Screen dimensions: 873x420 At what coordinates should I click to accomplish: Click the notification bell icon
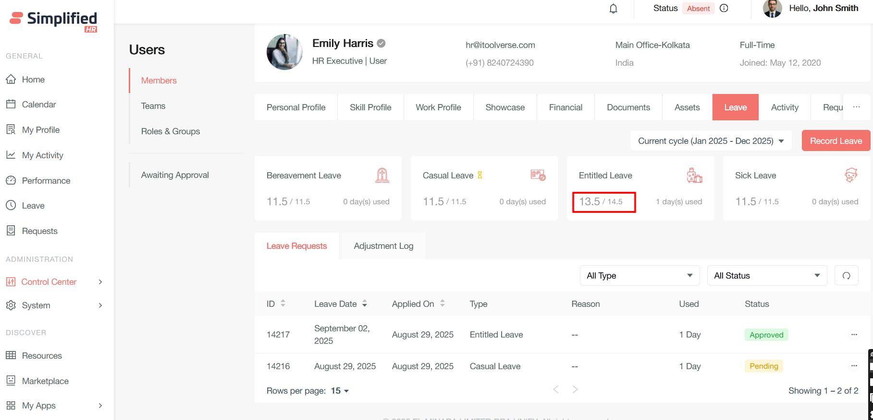(613, 9)
